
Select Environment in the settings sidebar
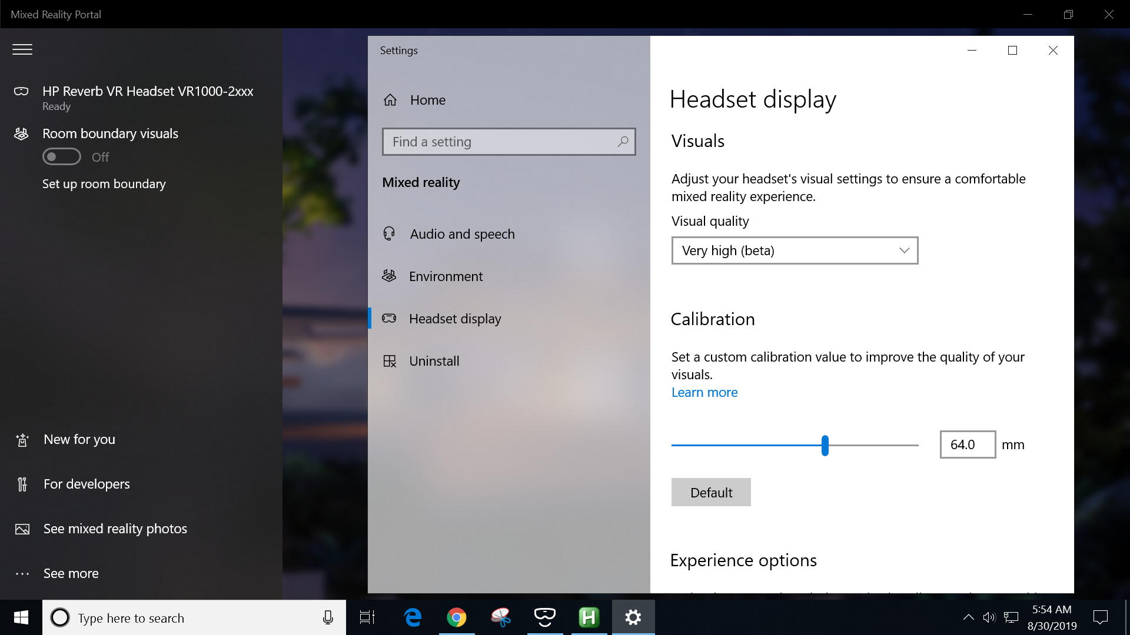point(446,276)
